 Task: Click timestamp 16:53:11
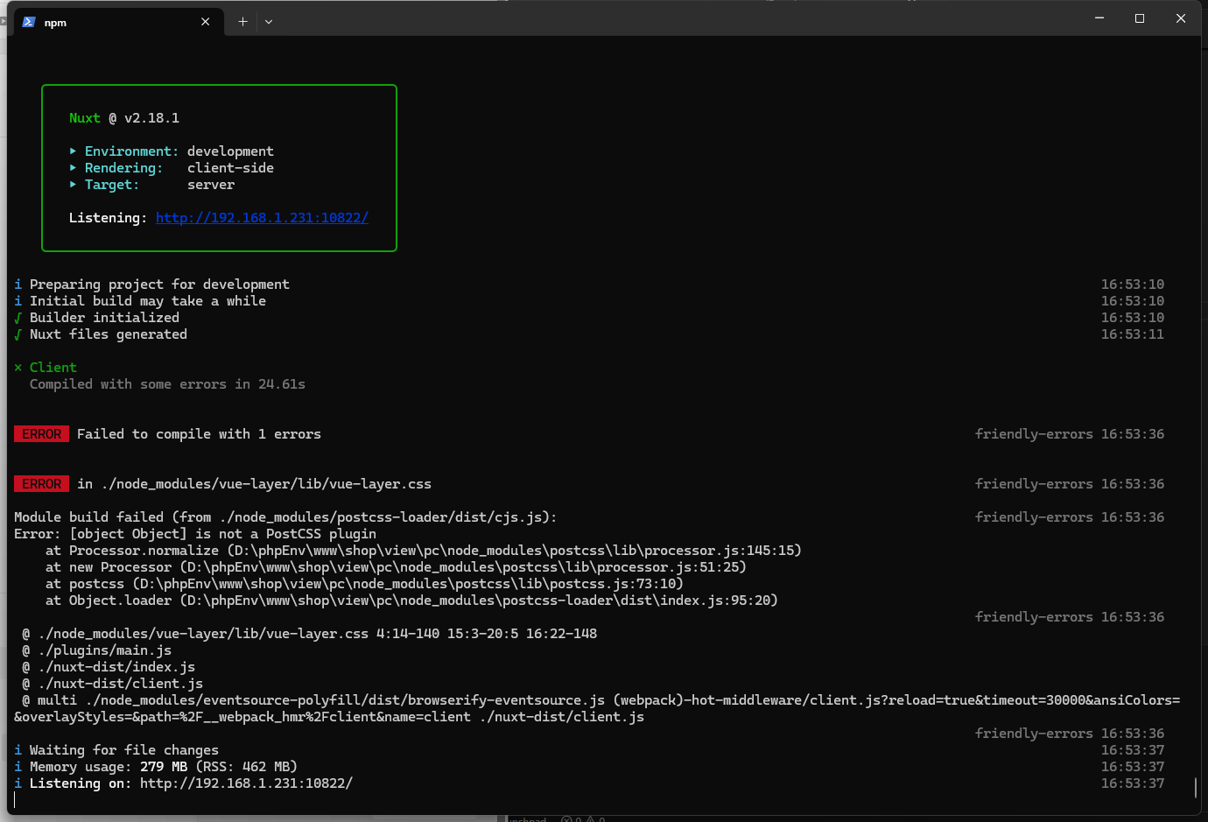pos(1133,334)
